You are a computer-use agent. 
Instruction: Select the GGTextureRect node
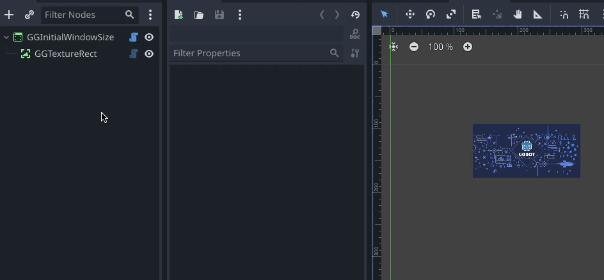(x=66, y=54)
